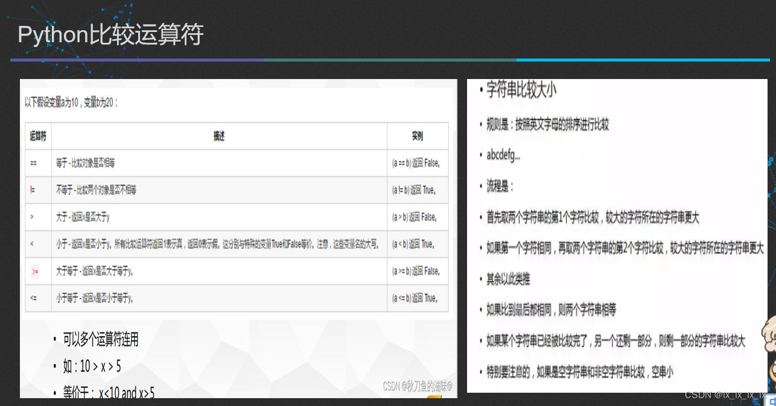776x406 pixels.
Task: Click bullet "如：10 > x > 5"
Action: pyautogui.click(x=92, y=366)
